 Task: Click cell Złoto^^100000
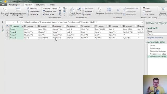pos(102,29)
